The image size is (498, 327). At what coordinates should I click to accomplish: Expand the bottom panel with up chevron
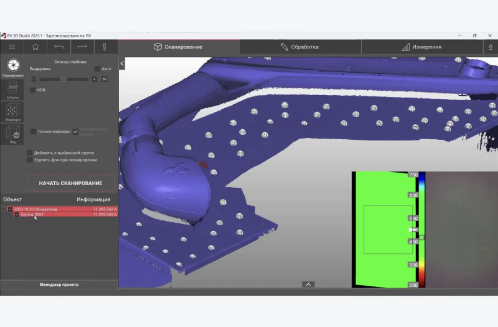308,285
